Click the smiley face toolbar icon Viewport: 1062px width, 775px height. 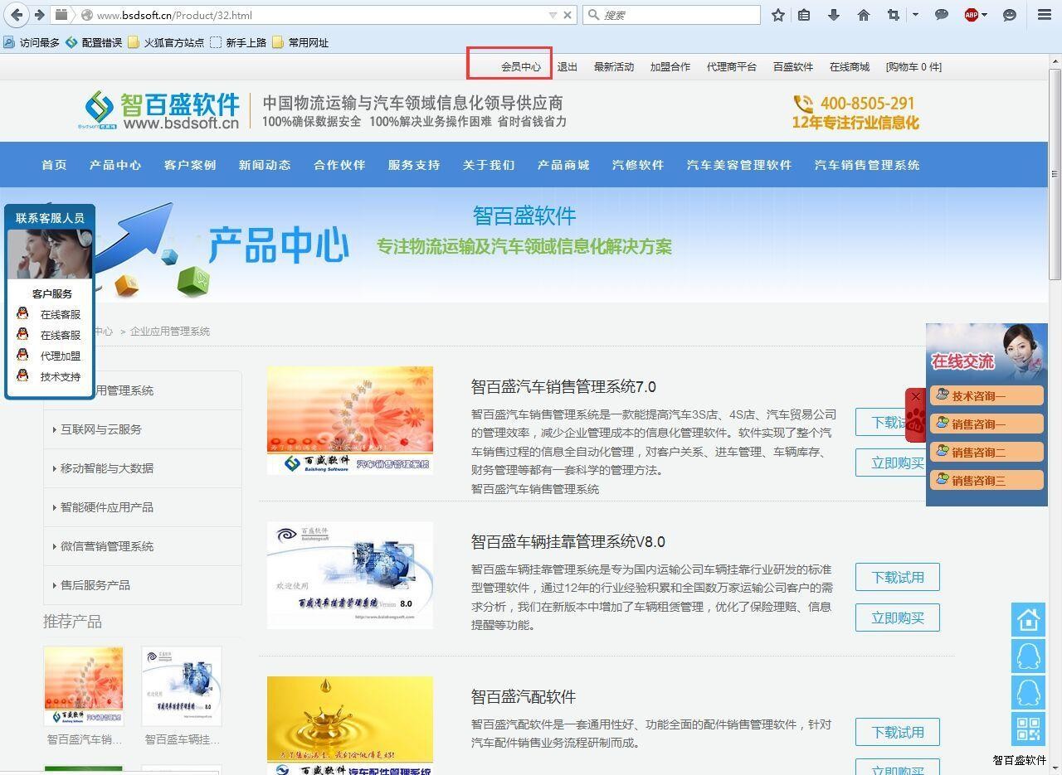pos(1010,15)
